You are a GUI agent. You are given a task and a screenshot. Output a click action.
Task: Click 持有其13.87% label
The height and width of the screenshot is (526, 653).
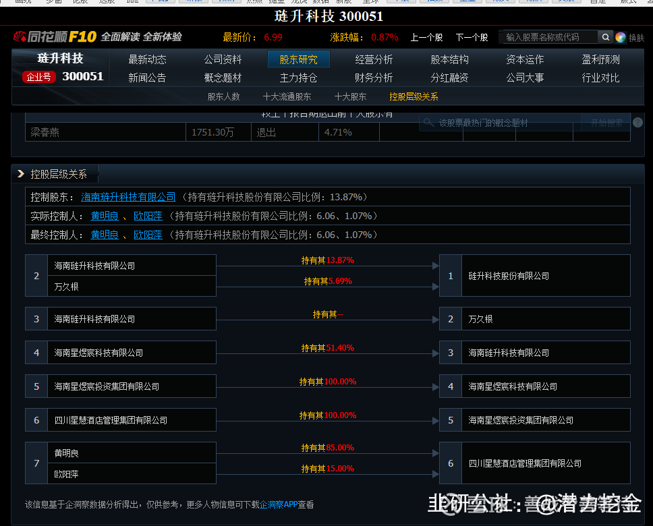click(x=328, y=260)
